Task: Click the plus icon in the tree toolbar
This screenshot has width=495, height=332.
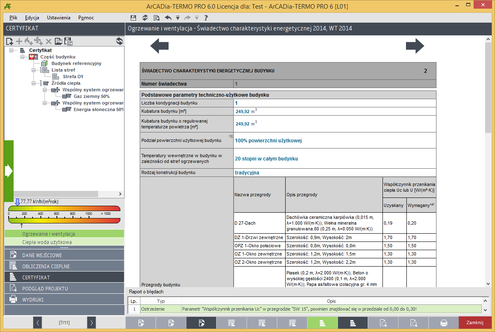Action: (19, 41)
